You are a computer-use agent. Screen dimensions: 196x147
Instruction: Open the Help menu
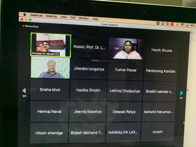tap(95, 19)
